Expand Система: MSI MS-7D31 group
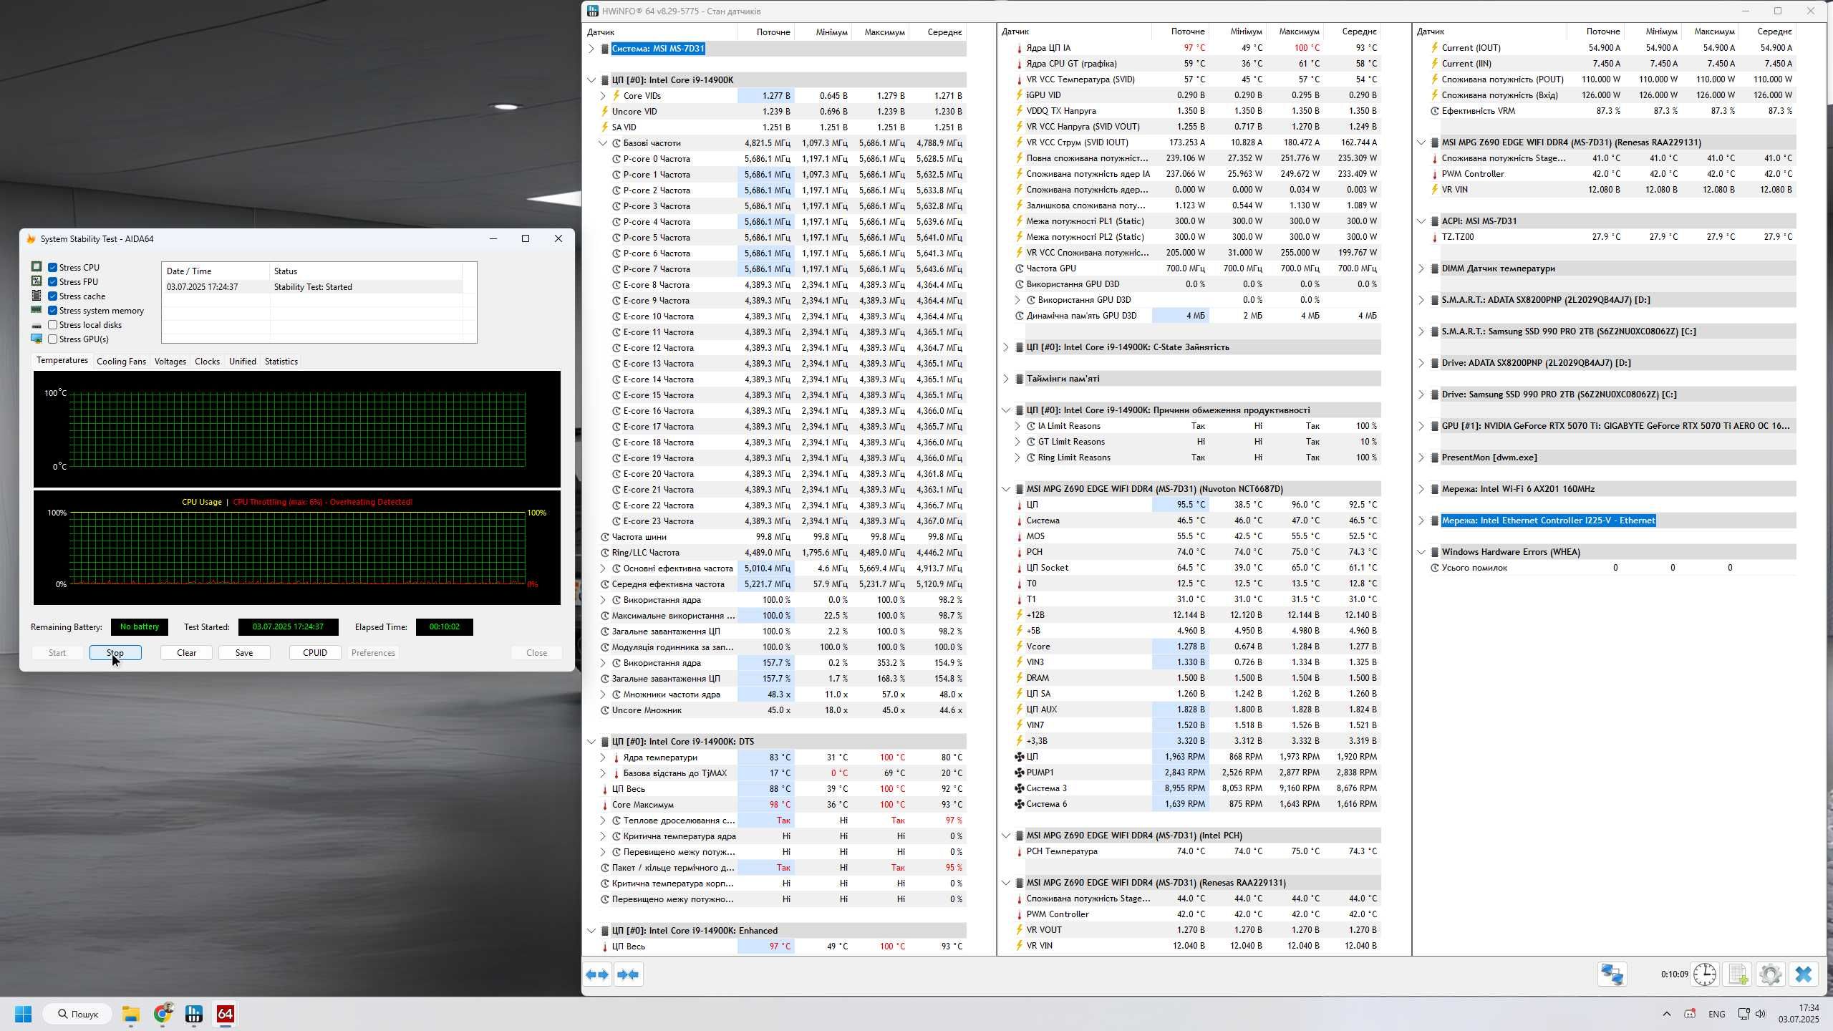 coord(591,49)
